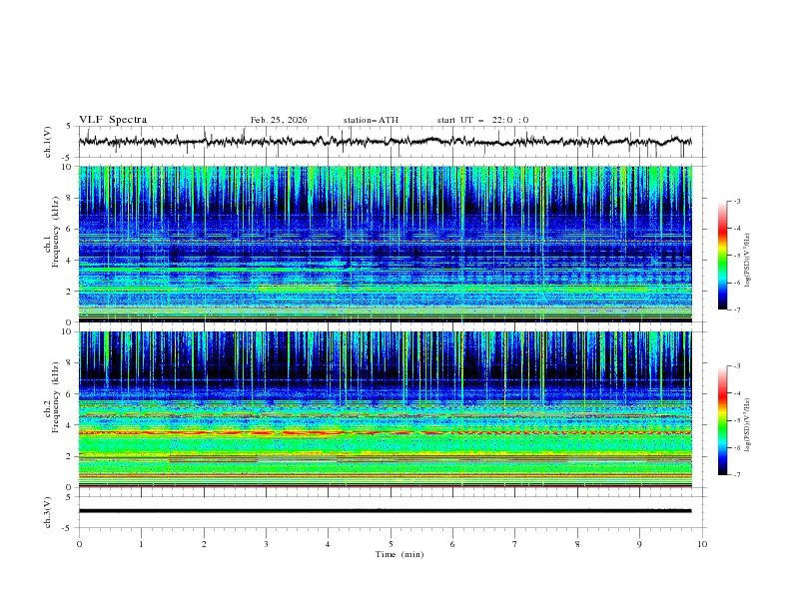Click the time axis tick label "1"
Screen dimensions: 791x611
141,544
